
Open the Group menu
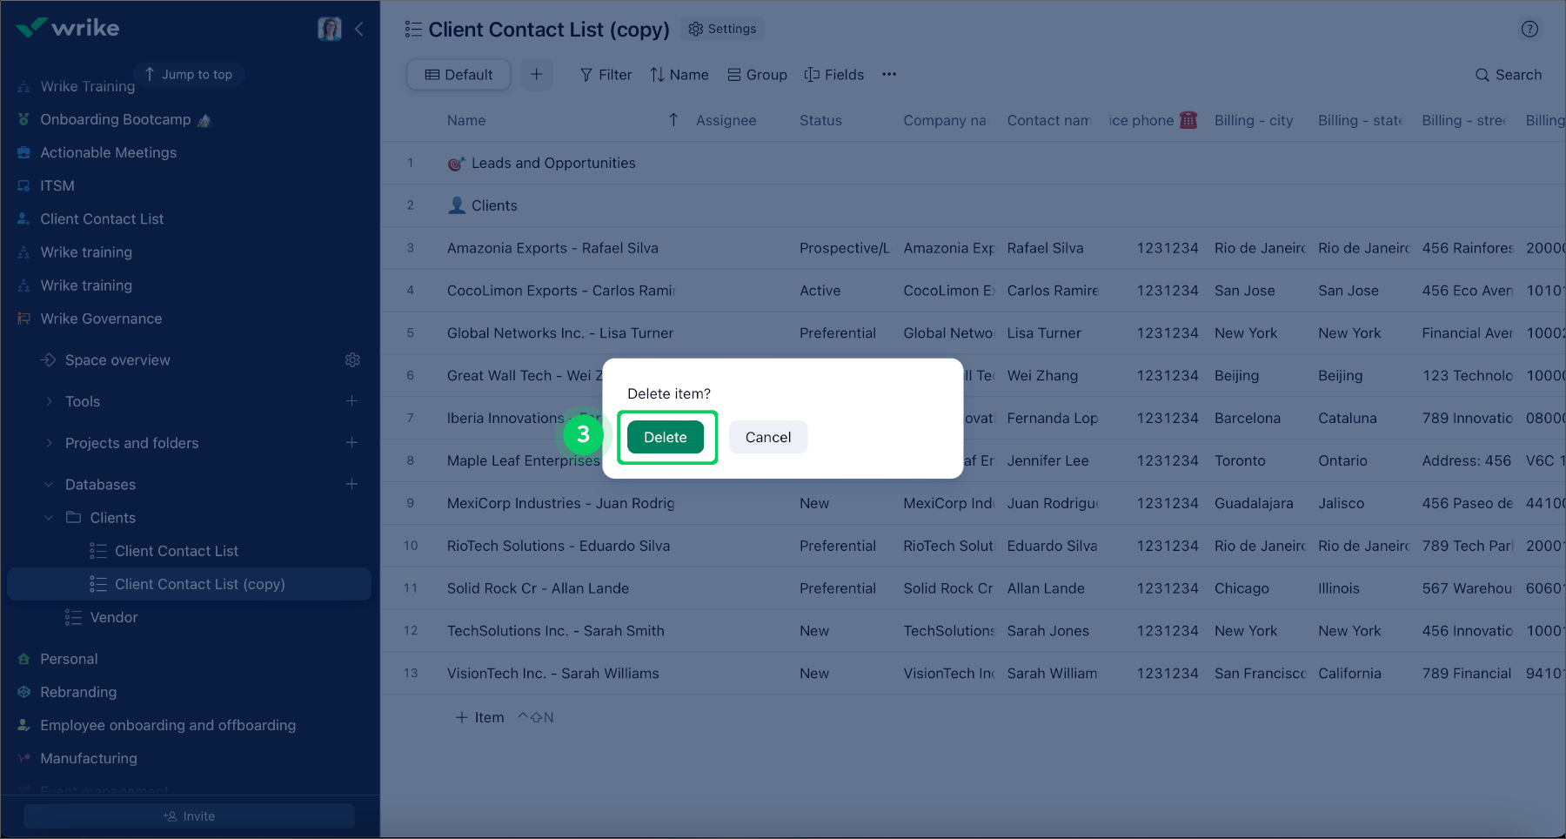(757, 75)
